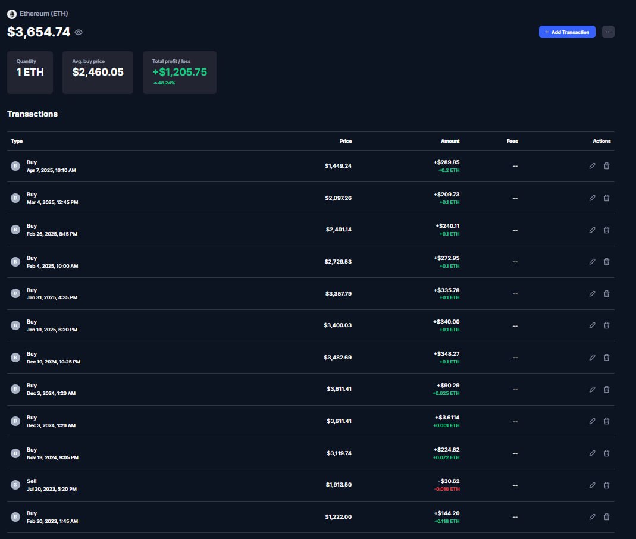Click the Fees column header
This screenshot has width=636, height=539.
click(512, 141)
